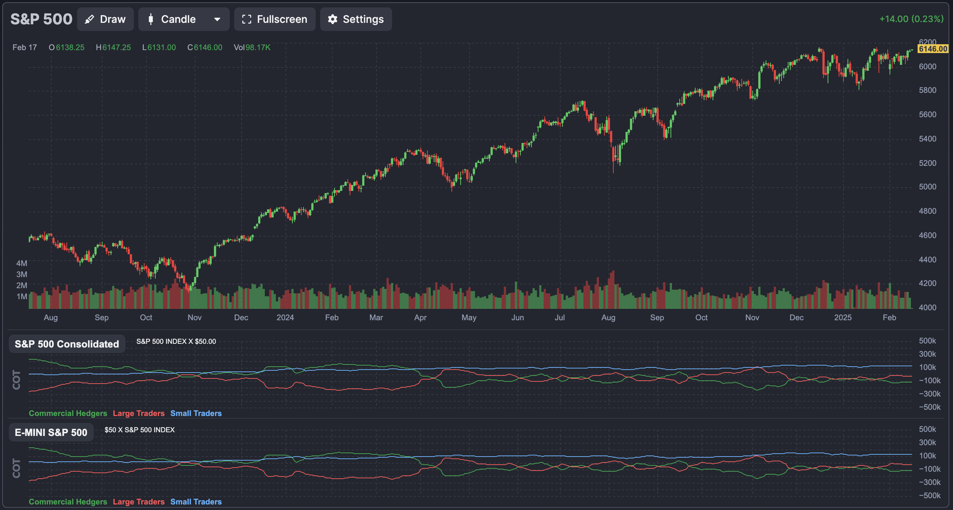
Task: Click the Fullscreen button label
Action: pos(282,19)
